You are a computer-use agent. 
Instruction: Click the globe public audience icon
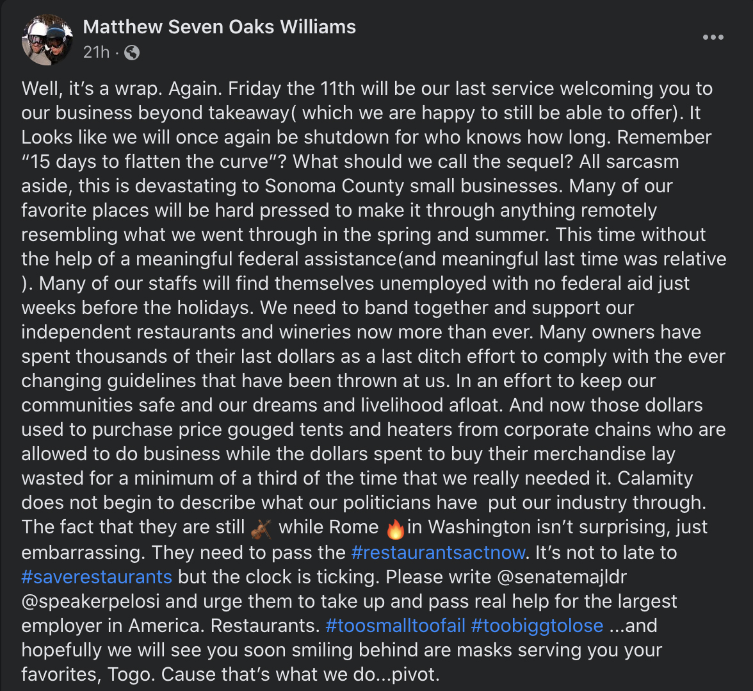tap(131, 53)
